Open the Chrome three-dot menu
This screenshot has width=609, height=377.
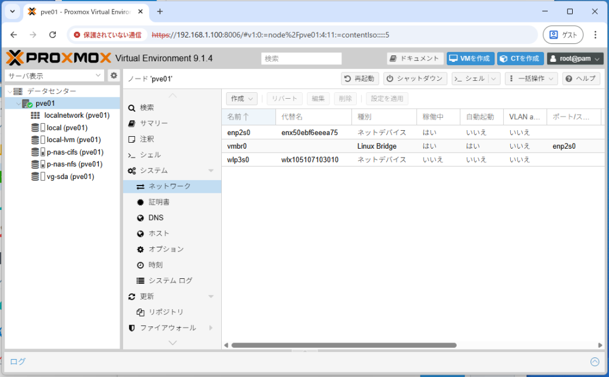click(595, 35)
